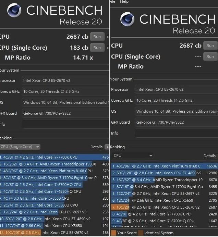Click the brown Identical System color swatch
Viewport: 218px width, 237px height.
(141, 233)
